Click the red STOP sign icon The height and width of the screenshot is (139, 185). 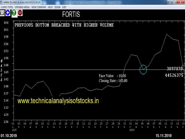20,13
